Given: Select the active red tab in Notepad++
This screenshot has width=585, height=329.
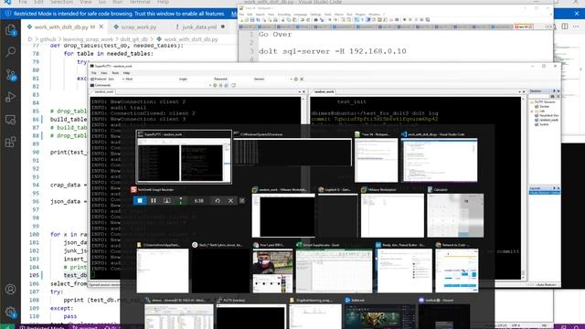Looking at the screenshot, I should (524, 27).
